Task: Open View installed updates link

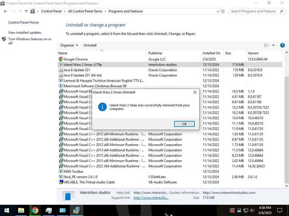Action: pos(25,33)
